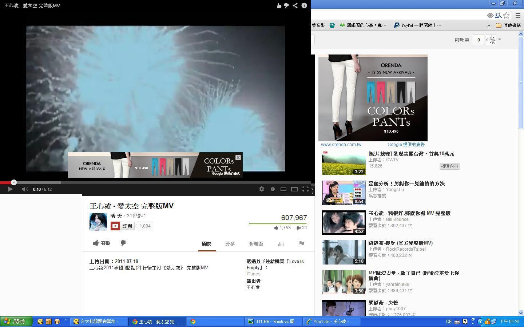Open channel name 晴 天
This screenshot has width=524, height=327.
pos(116,216)
